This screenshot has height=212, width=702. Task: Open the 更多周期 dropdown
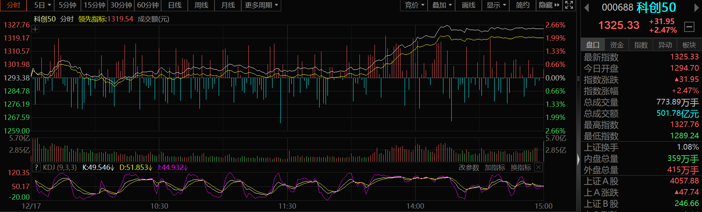pos(261,5)
